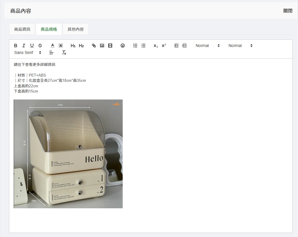Toggle italic text formatting

pyautogui.click(x=24, y=46)
